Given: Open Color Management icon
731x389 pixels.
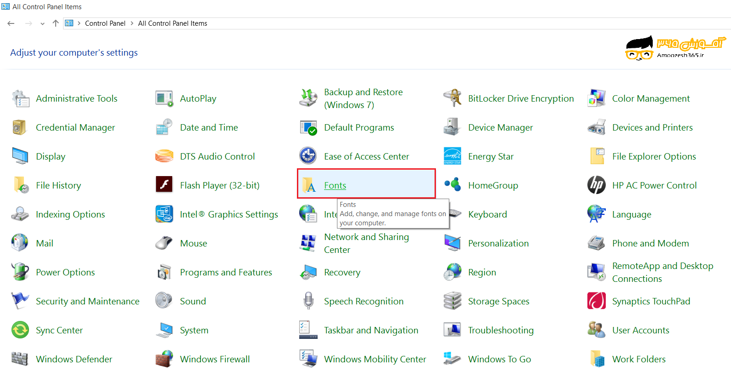Looking at the screenshot, I should pos(597,98).
